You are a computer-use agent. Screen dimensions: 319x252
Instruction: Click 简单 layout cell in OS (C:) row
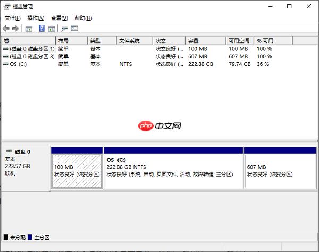(x=63, y=64)
